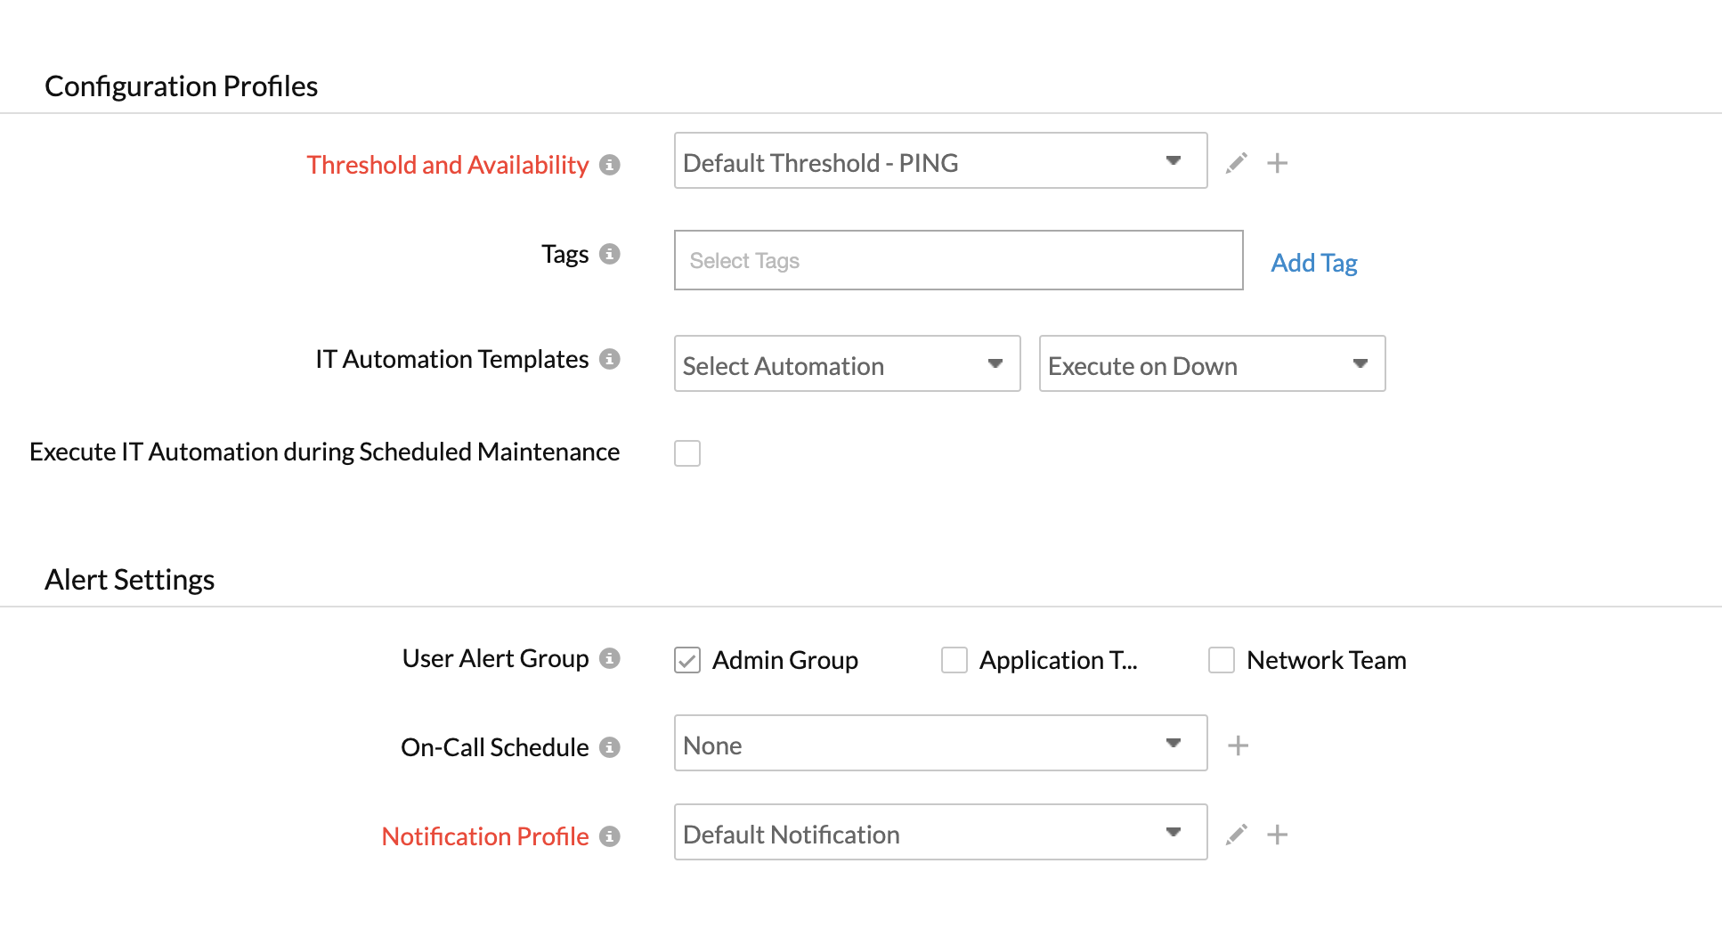Show info for On-Call Schedule
This screenshot has height=937, width=1722.
coord(609,747)
